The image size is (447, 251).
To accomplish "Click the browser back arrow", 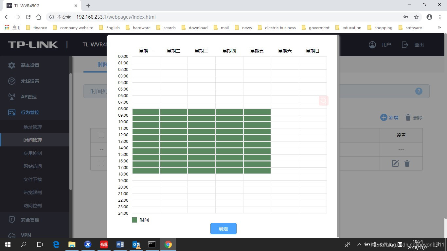I will coord(7,17).
